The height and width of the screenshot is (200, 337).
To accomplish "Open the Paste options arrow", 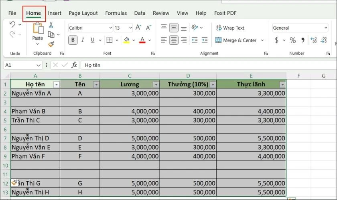I will [38, 44].
